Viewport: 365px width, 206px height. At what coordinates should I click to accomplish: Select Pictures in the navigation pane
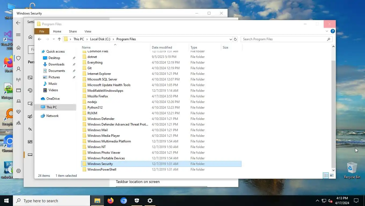coord(54,77)
